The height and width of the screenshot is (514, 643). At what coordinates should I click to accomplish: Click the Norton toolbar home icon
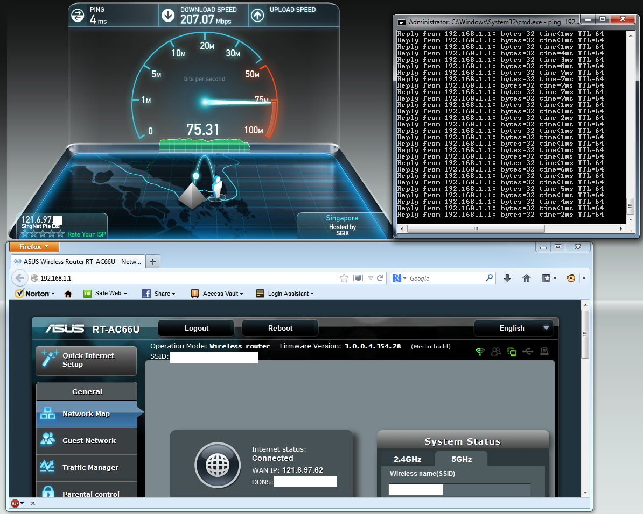tap(68, 294)
